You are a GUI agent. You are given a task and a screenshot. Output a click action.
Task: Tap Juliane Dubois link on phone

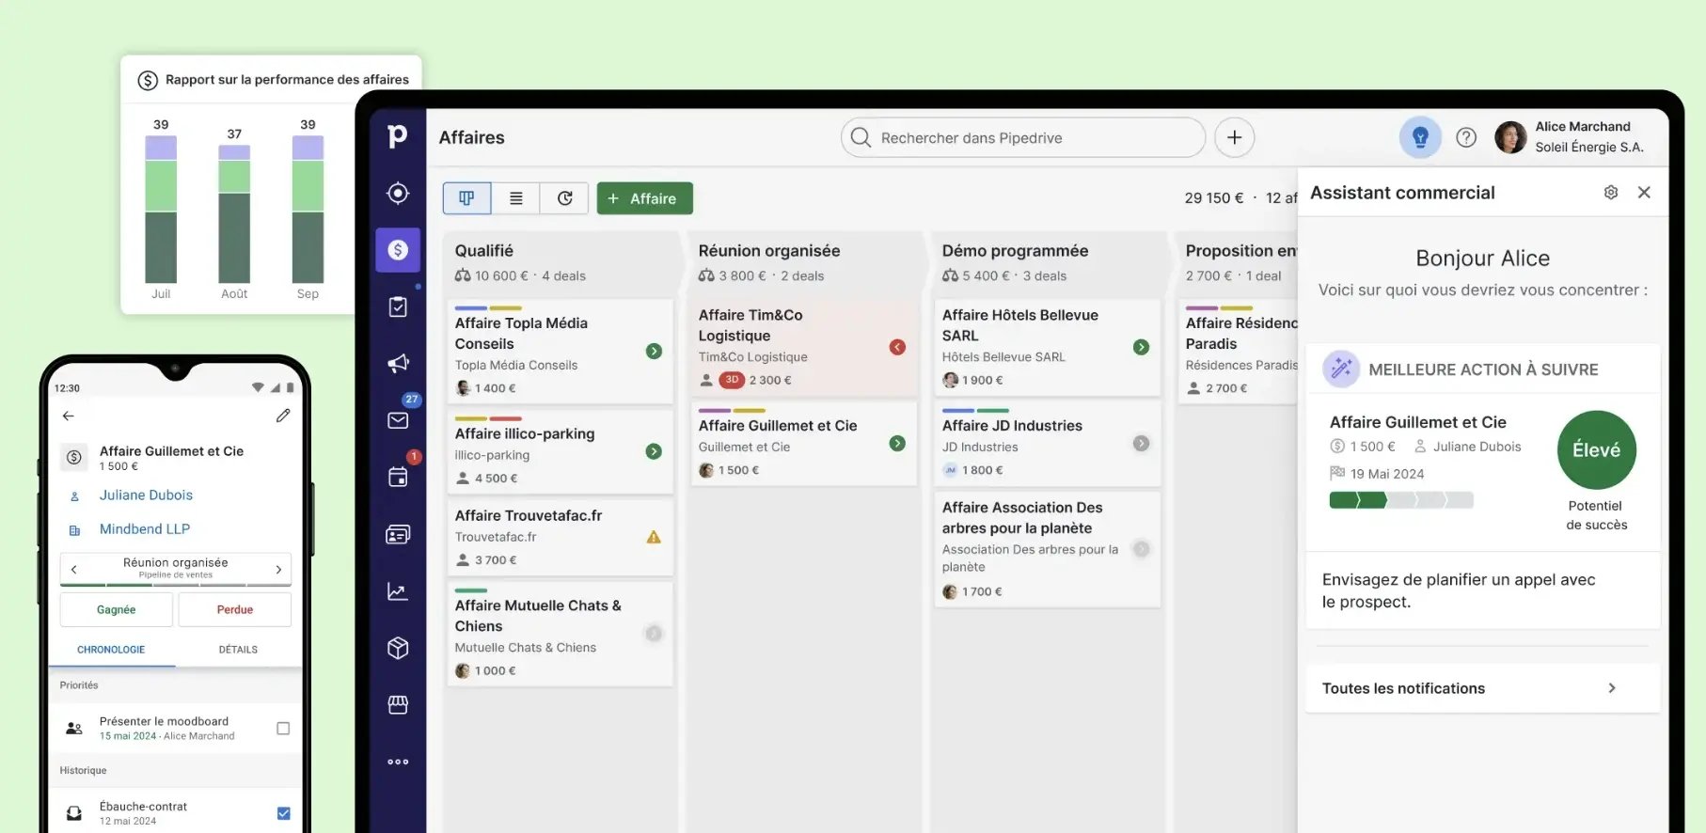pyautogui.click(x=146, y=495)
